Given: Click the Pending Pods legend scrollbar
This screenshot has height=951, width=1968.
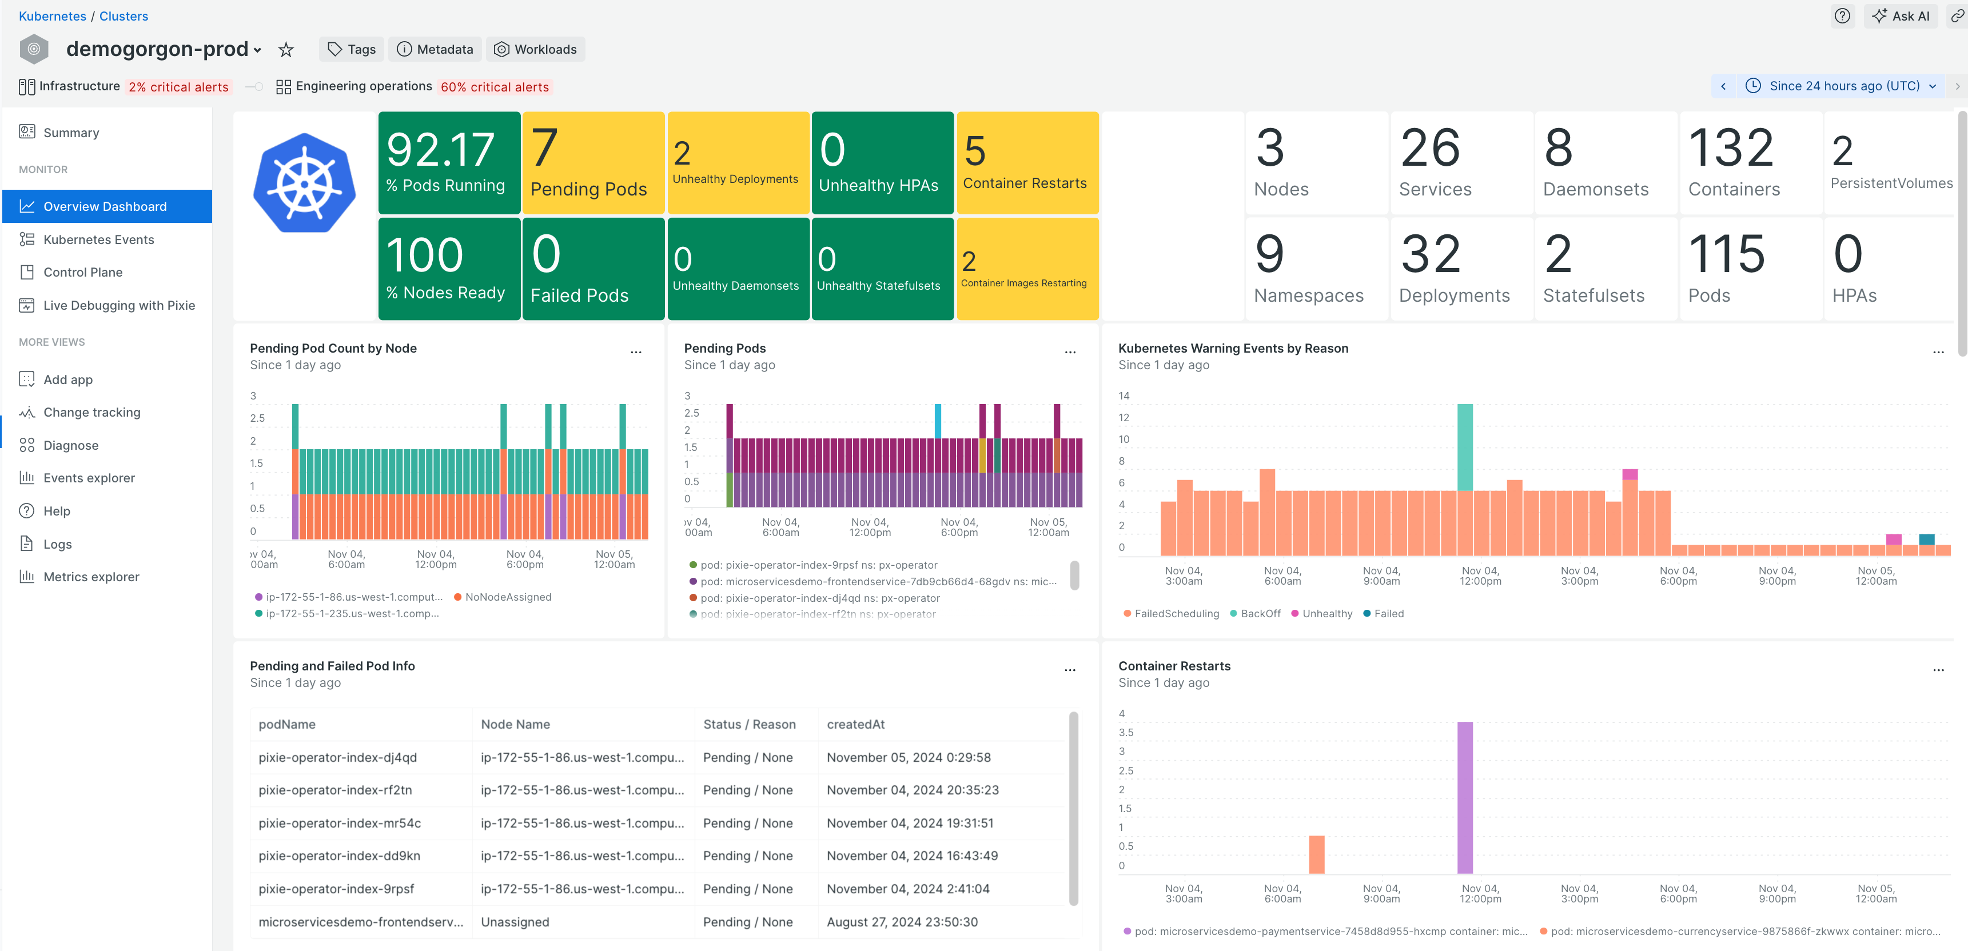Looking at the screenshot, I should [1074, 575].
